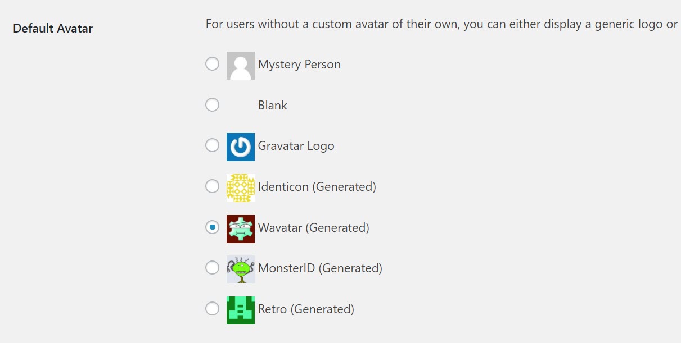Click the blue Gravatar power logo icon
Screen dimensions: 681x343
pos(241,147)
